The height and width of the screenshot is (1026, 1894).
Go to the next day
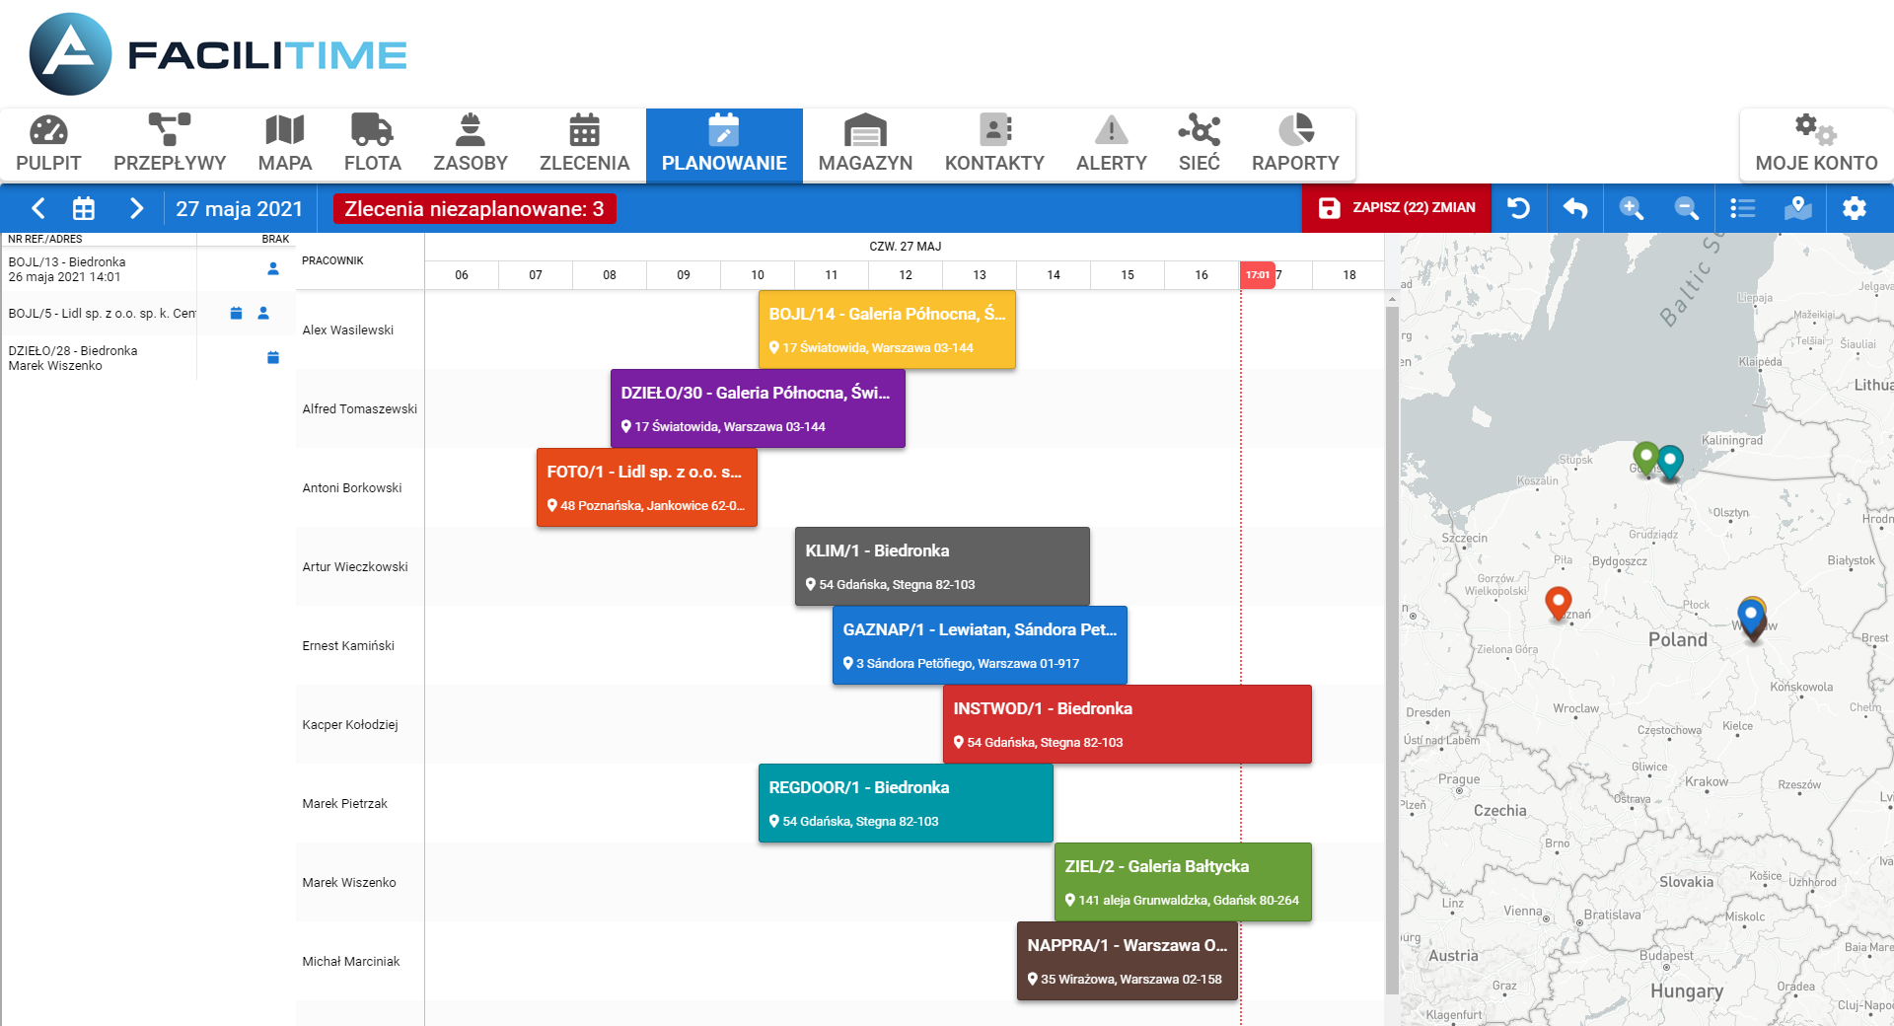pos(136,208)
